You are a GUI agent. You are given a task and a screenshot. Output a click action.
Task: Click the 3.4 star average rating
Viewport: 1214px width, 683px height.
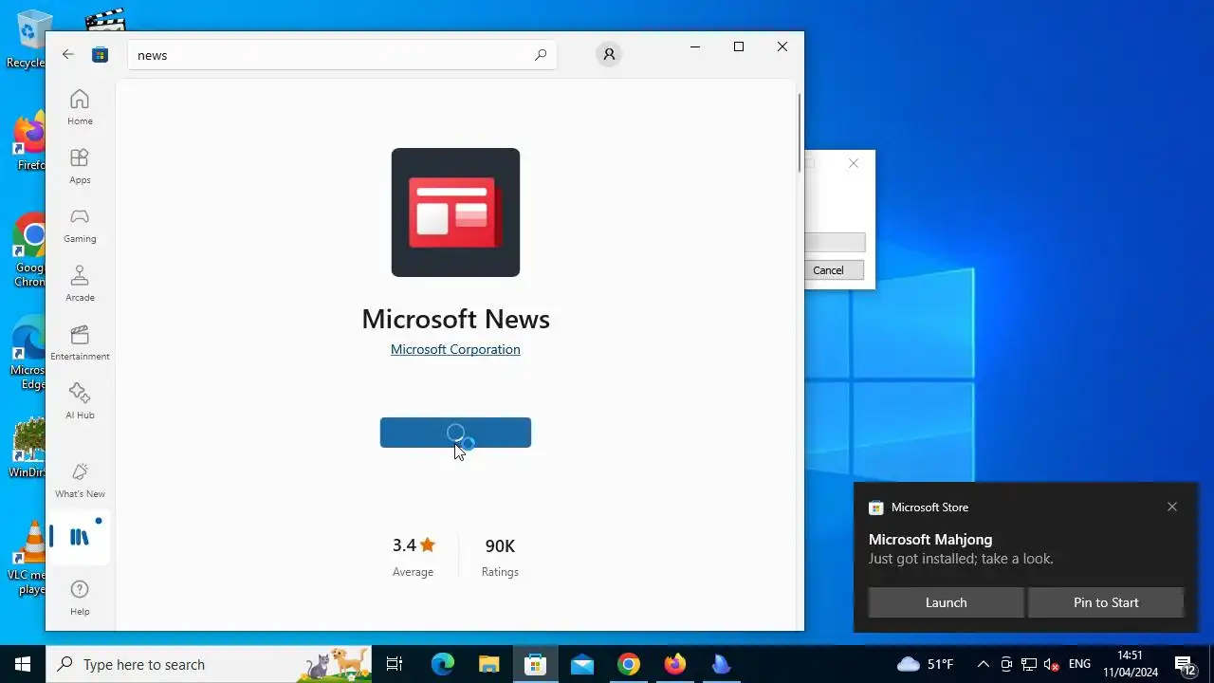click(414, 556)
